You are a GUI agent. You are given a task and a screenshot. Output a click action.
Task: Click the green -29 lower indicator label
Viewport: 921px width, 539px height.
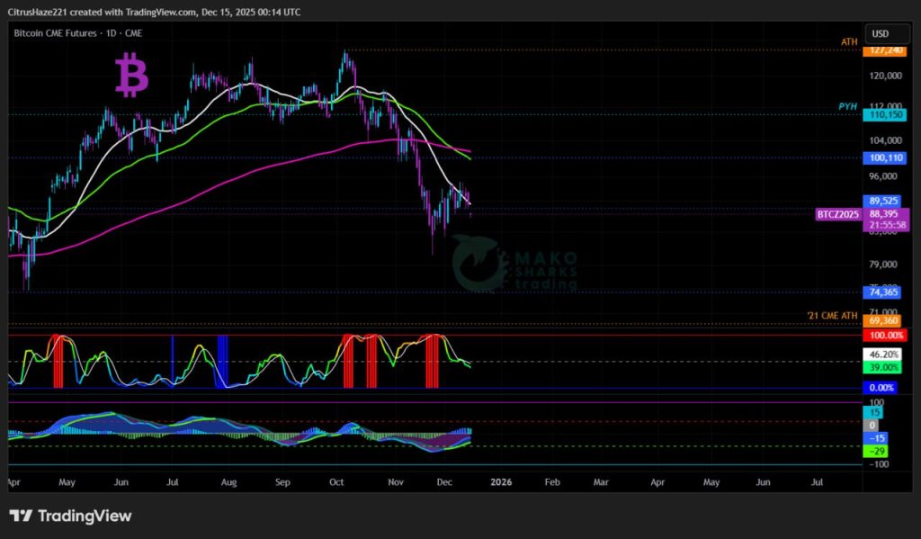pyautogui.click(x=875, y=450)
